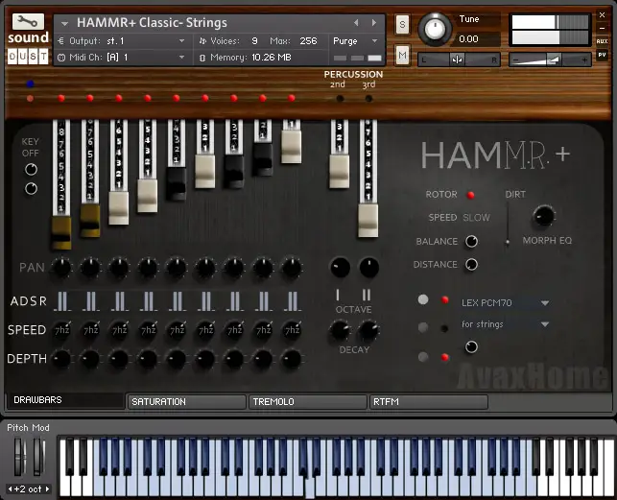Click the Tune knob
This screenshot has width=617, height=500.
pos(435,29)
